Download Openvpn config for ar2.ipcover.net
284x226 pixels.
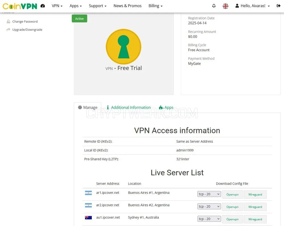(x=232, y=207)
